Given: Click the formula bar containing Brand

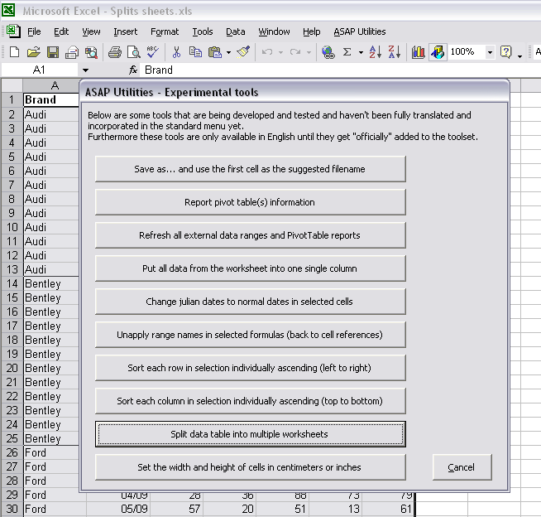Looking at the screenshot, I should coord(340,70).
